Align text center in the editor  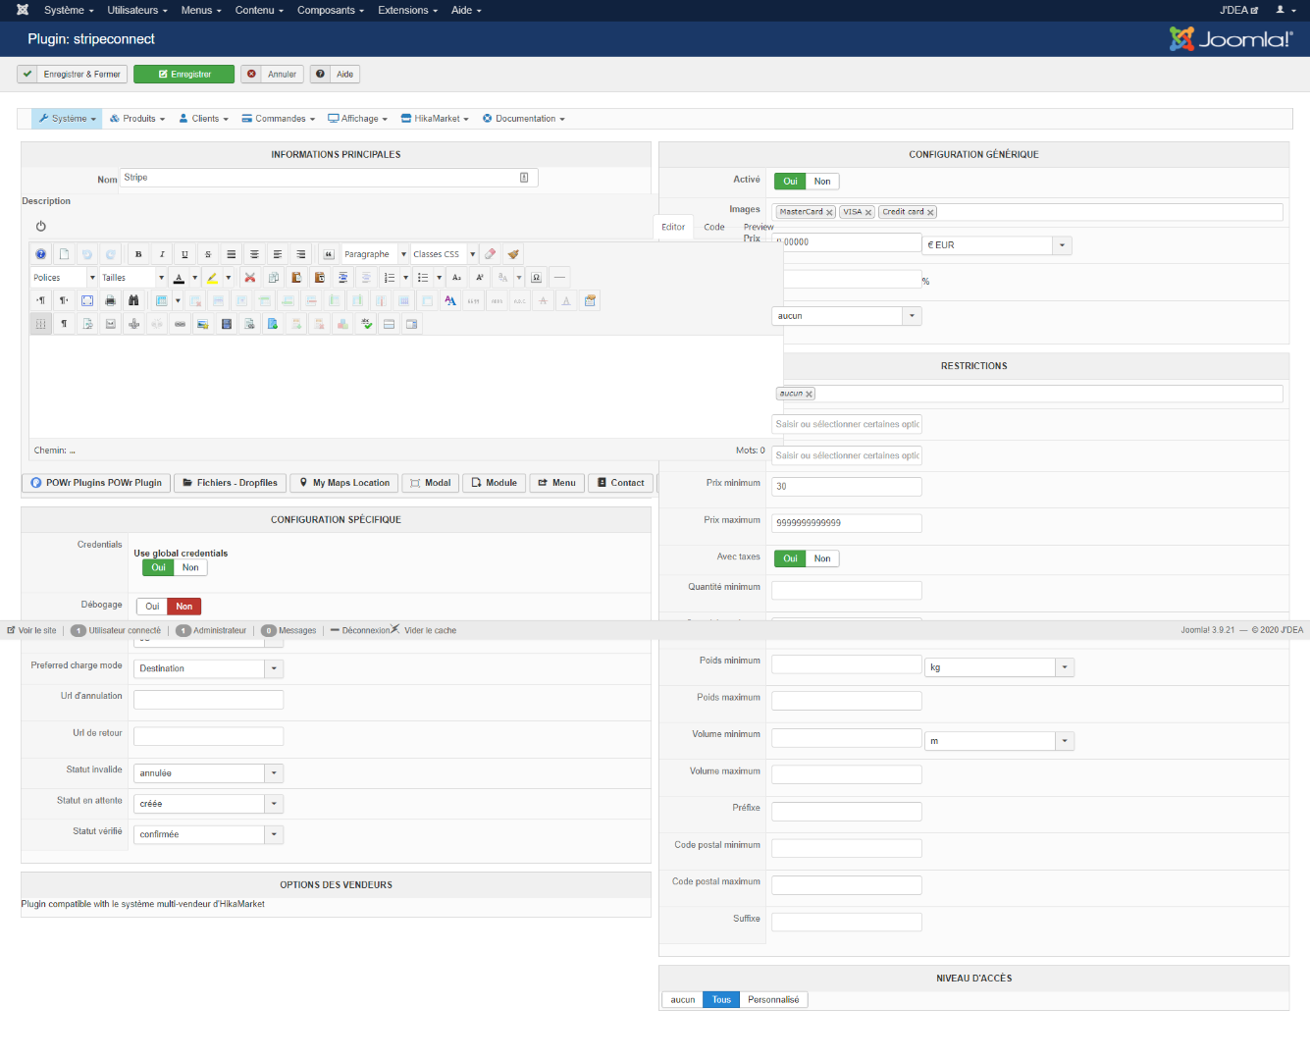pos(254,254)
